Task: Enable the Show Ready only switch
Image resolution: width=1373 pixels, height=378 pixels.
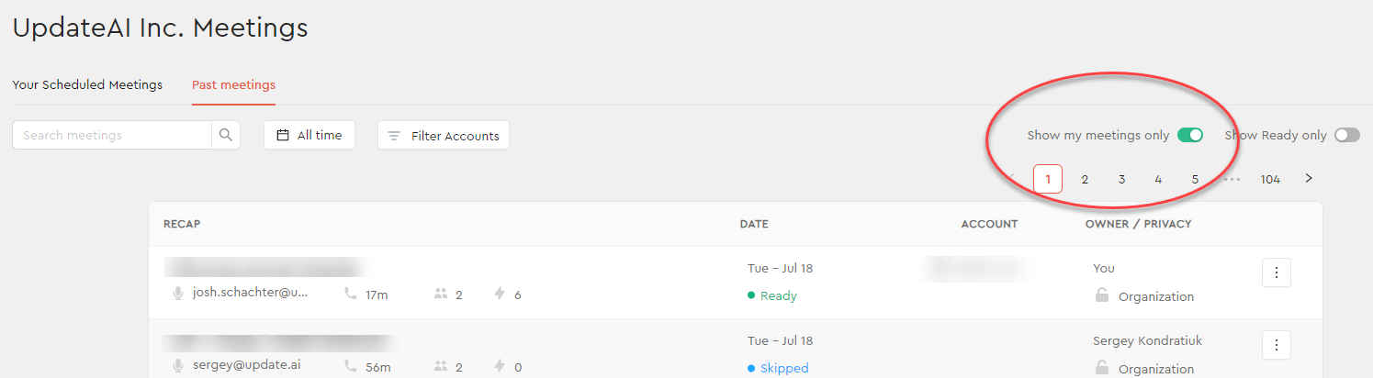Action: (x=1347, y=135)
